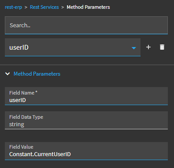174x168 pixels.
Task: Focus the Search box
Action: [x=86, y=25]
